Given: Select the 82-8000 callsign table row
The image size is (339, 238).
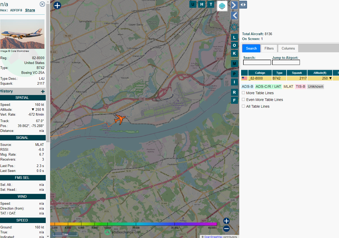Looking at the screenshot, I should (x=290, y=78).
